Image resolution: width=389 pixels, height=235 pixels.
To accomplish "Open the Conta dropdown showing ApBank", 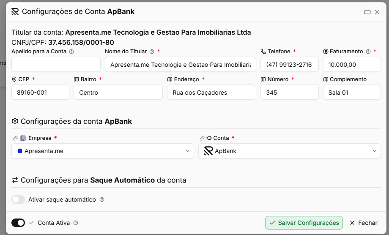I will point(290,151).
